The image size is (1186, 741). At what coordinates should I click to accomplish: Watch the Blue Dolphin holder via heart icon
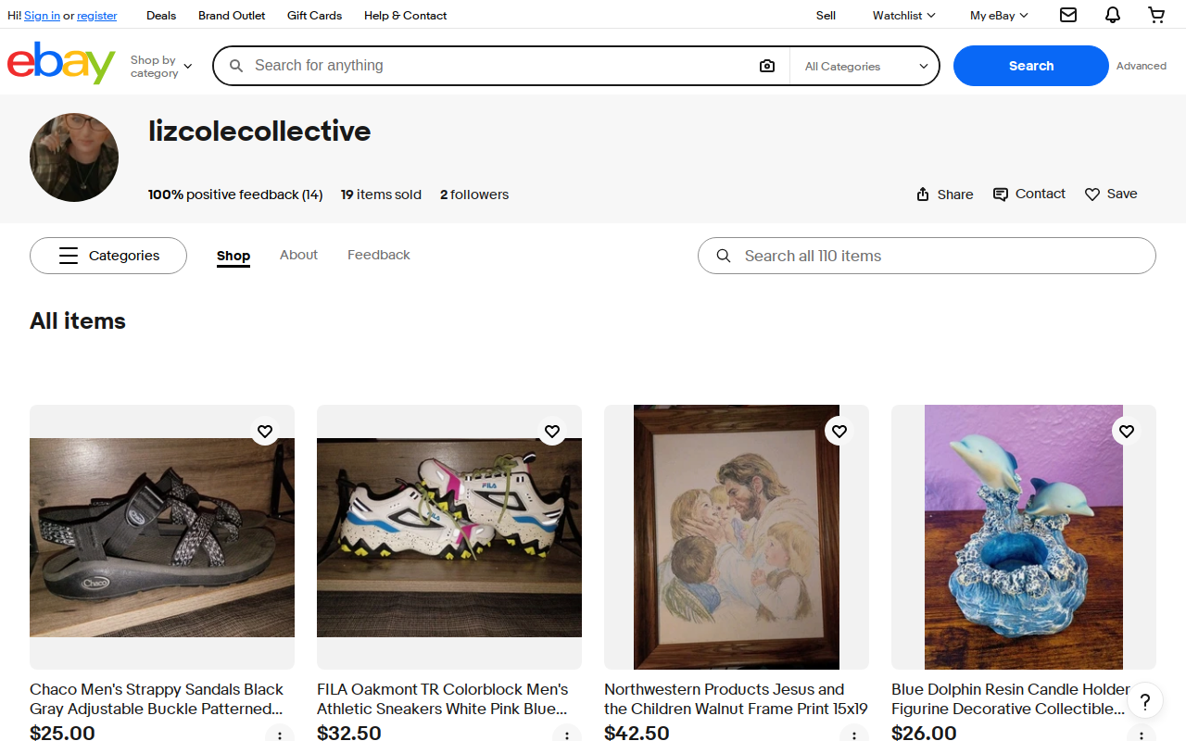1127,431
